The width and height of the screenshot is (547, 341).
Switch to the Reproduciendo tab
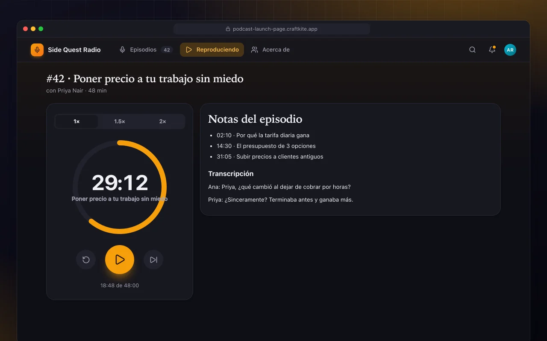pyautogui.click(x=212, y=50)
